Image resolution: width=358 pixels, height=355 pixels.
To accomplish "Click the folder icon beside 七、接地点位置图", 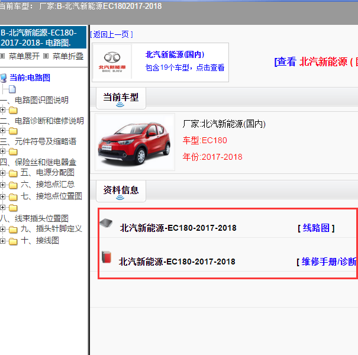I will [x=13, y=197].
